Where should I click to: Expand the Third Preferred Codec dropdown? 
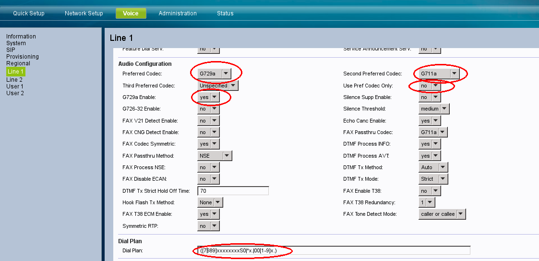coord(218,86)
